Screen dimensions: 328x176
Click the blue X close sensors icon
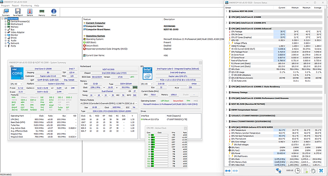coord(321,171)
